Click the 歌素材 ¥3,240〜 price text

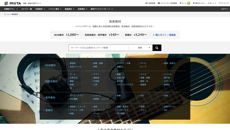136,35
